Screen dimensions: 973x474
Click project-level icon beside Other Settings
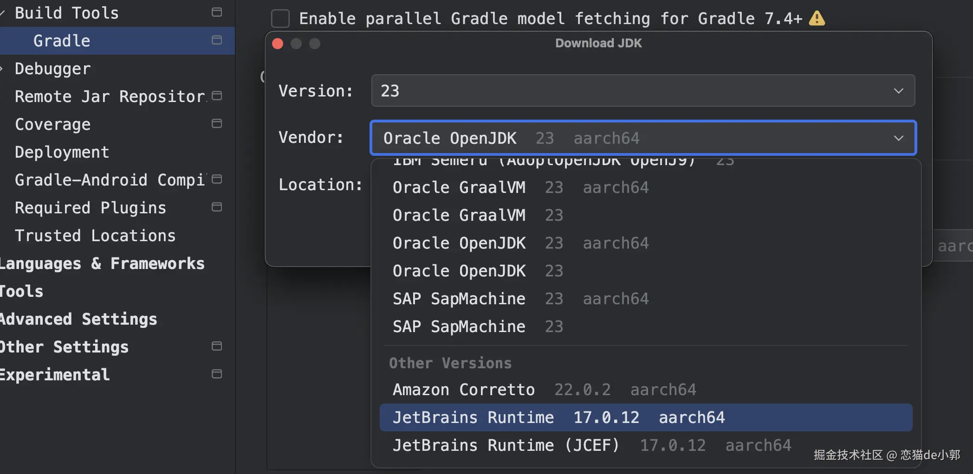pos(216,346)
